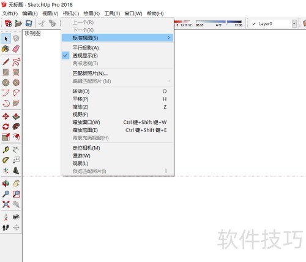
Task: Open the 文件(F) menu
Action: tap(10, 13)
